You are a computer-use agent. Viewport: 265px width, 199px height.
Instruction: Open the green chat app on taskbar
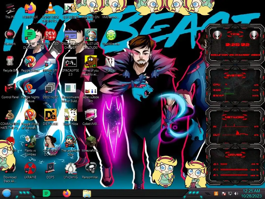(47, 193)
